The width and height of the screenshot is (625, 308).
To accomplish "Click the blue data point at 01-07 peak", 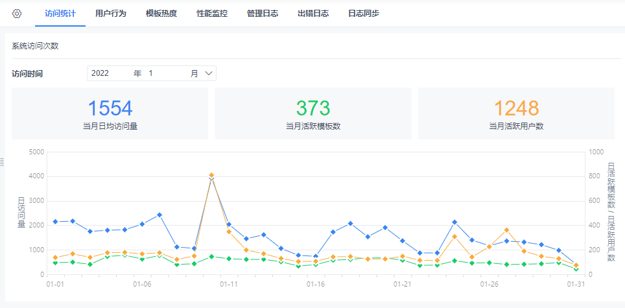I will [x=159, y=215].
